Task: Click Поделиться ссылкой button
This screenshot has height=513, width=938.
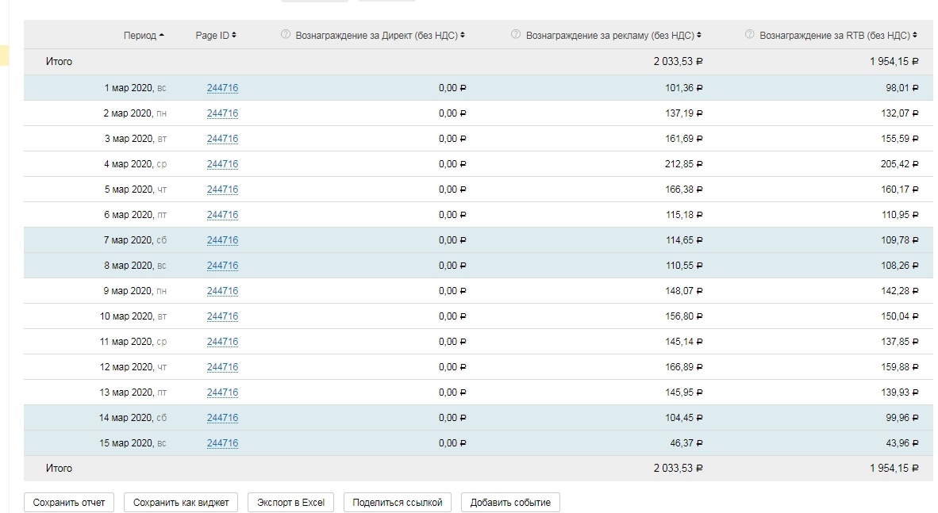Action: 397,502
